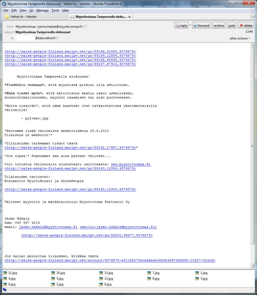
Task: Open the tab list dropdown arrow
Action: click(253, 17)
